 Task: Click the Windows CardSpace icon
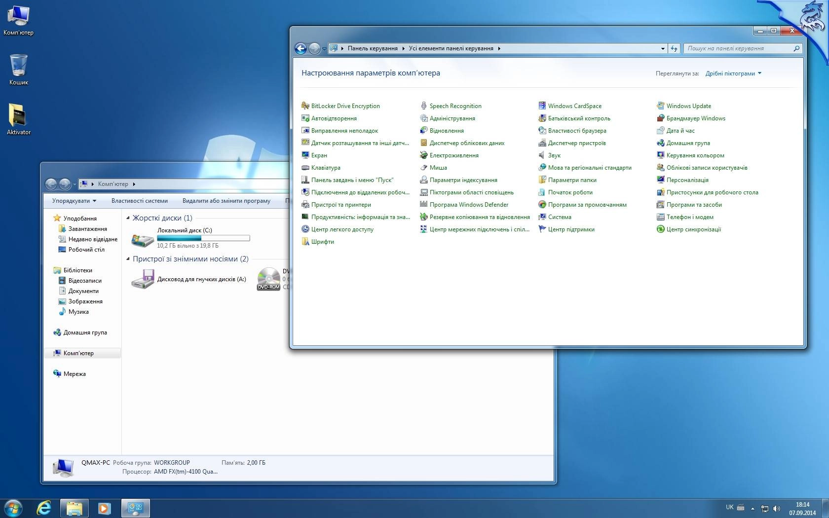click(x=542, y=106)
